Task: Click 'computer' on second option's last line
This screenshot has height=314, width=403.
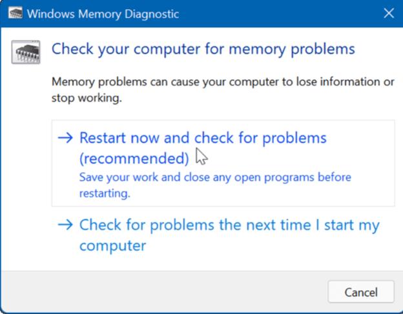Action: 112,246
